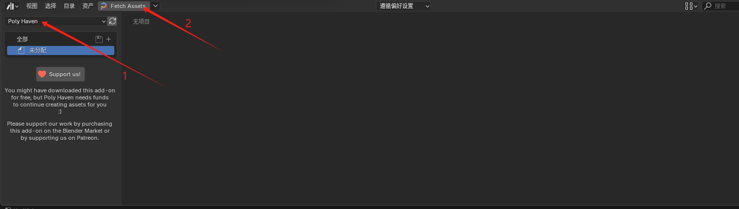Open the 选择 menu

click(51, 6)
